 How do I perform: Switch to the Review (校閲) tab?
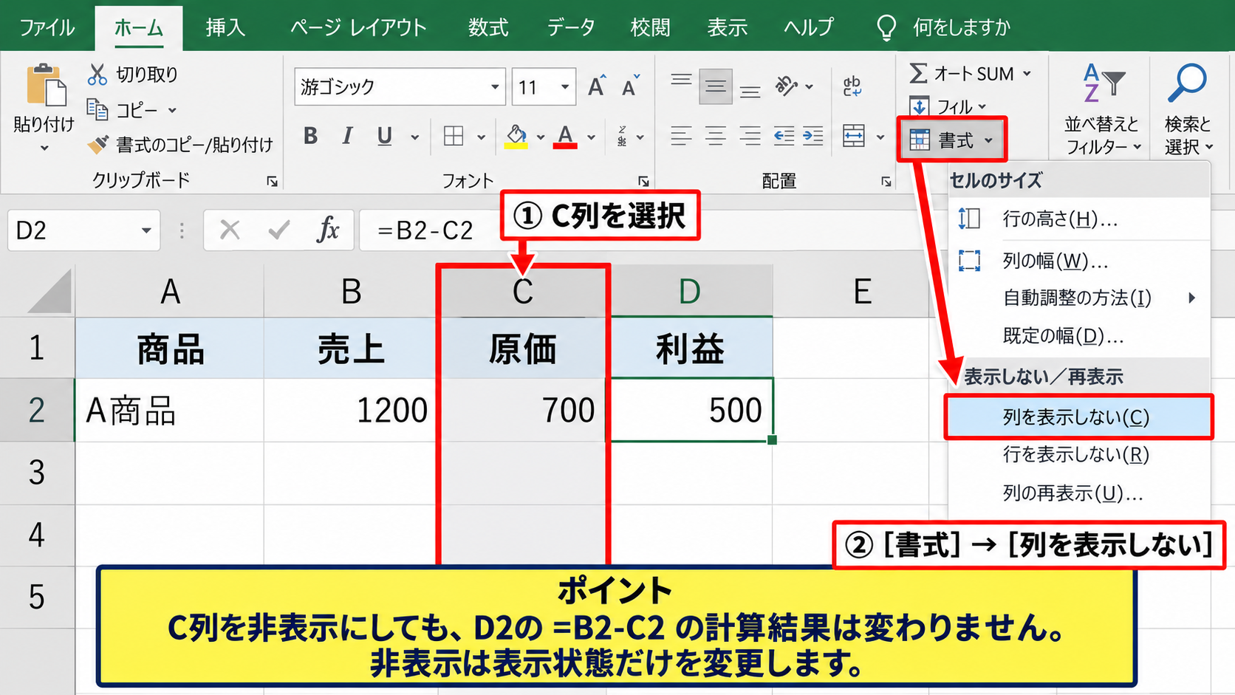(x=650, y=27)
